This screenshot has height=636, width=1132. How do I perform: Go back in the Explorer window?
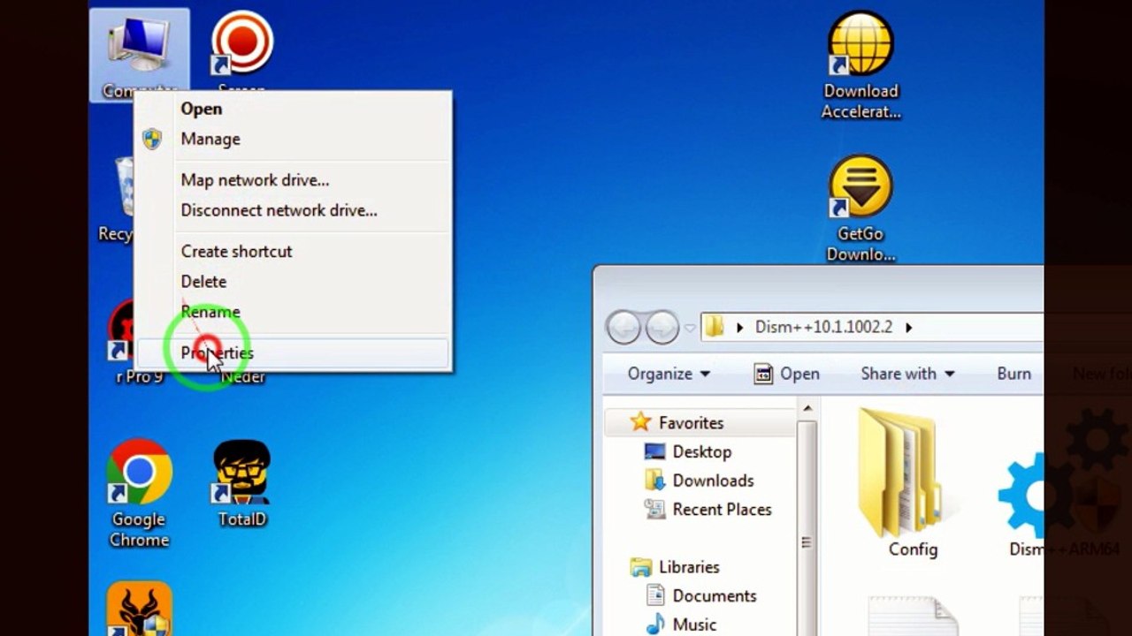623,328
